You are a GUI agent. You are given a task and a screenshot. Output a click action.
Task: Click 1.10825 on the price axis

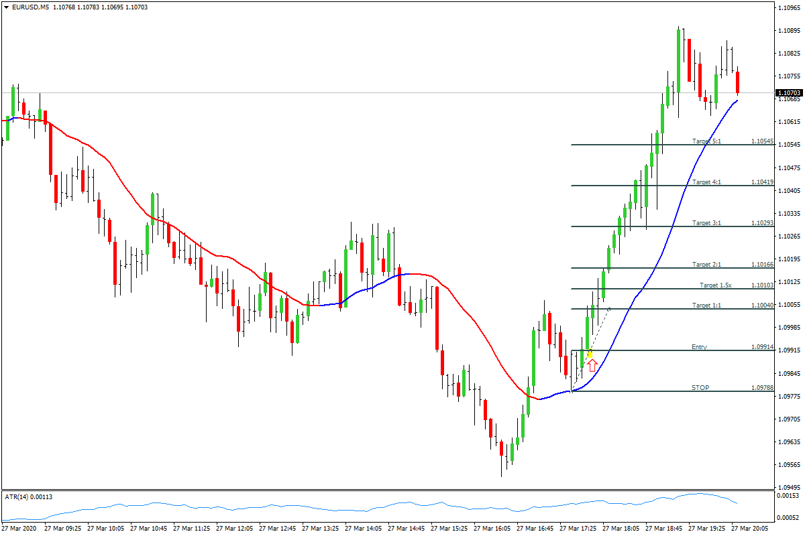[789, 54]
